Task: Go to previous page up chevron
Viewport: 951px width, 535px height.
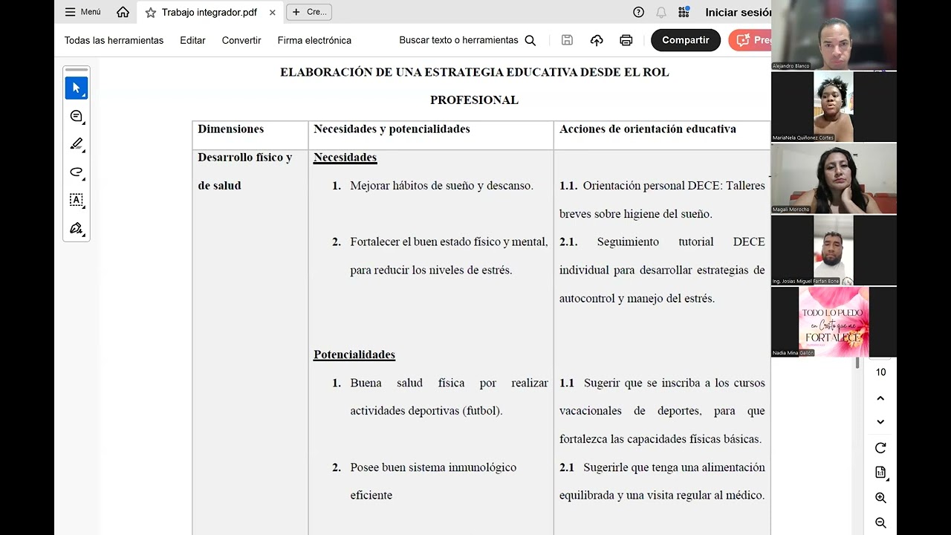Action: pyautogui.click(x=880, y=398)
